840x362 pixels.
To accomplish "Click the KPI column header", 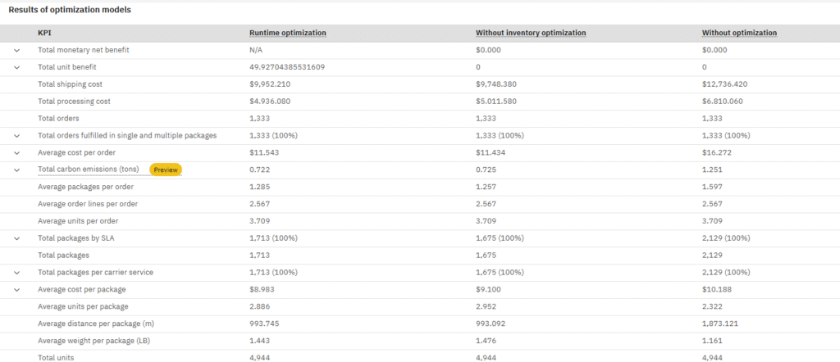I will 44,33.
